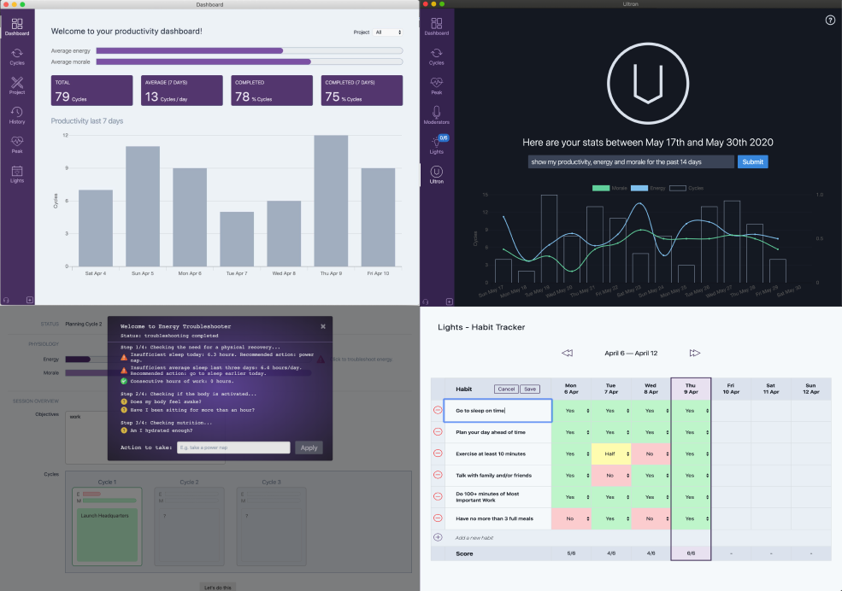The height and width of the screenshot is (591, 842).
Task: Open the Project section in the sidebar
Action: coord(17,85)
